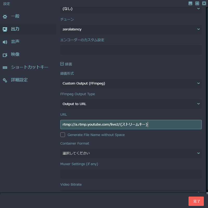Click the エンコーダーのカスタム設定 text field
This screenshot has height=208, width=208.
tap(131, 50)
